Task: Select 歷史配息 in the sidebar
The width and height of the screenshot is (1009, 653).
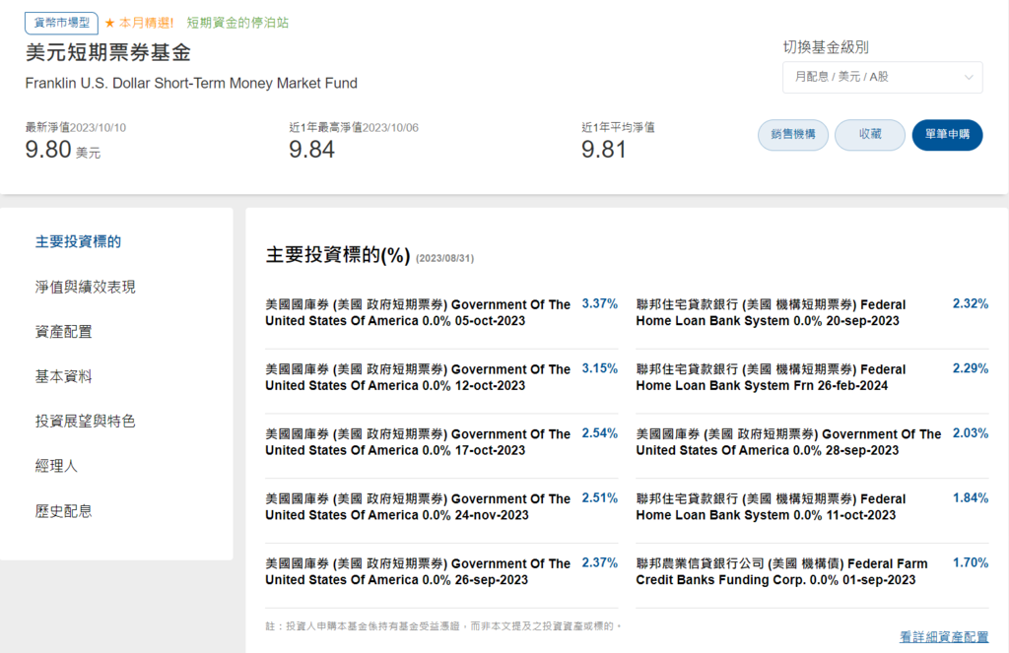Action: point(64,511)
